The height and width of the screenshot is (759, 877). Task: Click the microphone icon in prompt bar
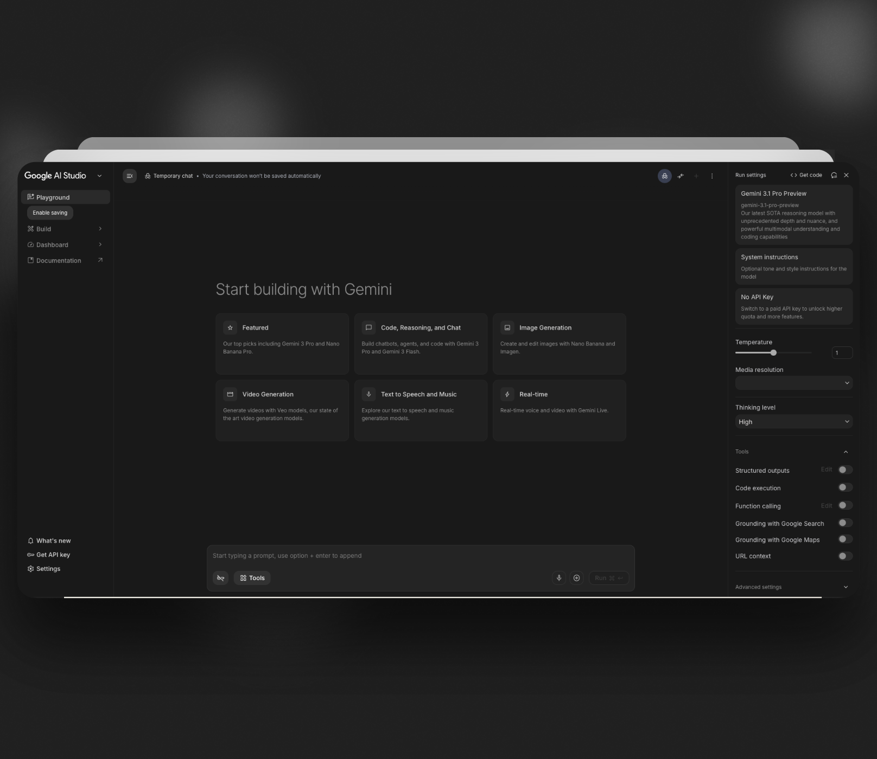558,577
